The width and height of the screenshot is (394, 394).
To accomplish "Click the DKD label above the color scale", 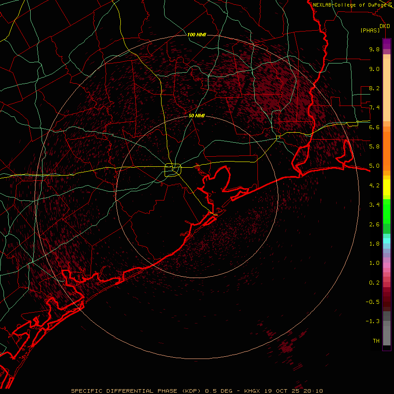I will 384,26.
